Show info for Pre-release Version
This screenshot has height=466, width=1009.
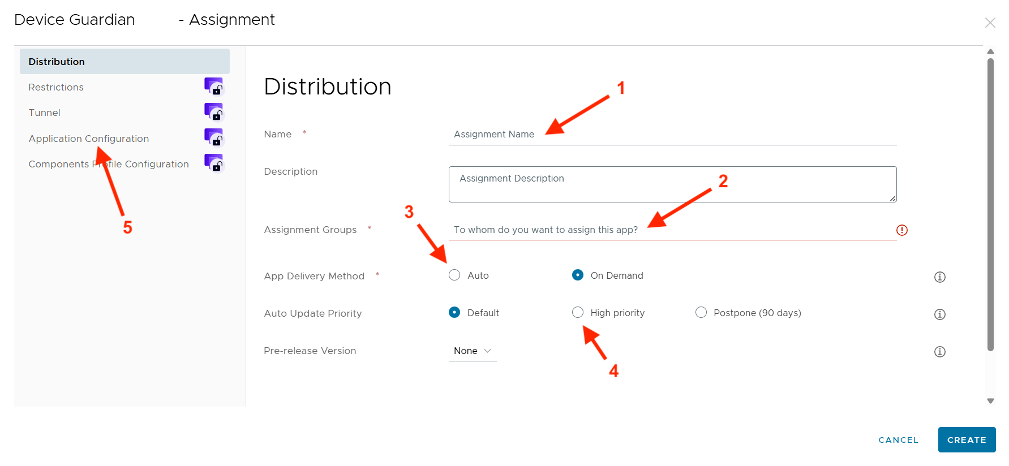(x=939, y=352)
